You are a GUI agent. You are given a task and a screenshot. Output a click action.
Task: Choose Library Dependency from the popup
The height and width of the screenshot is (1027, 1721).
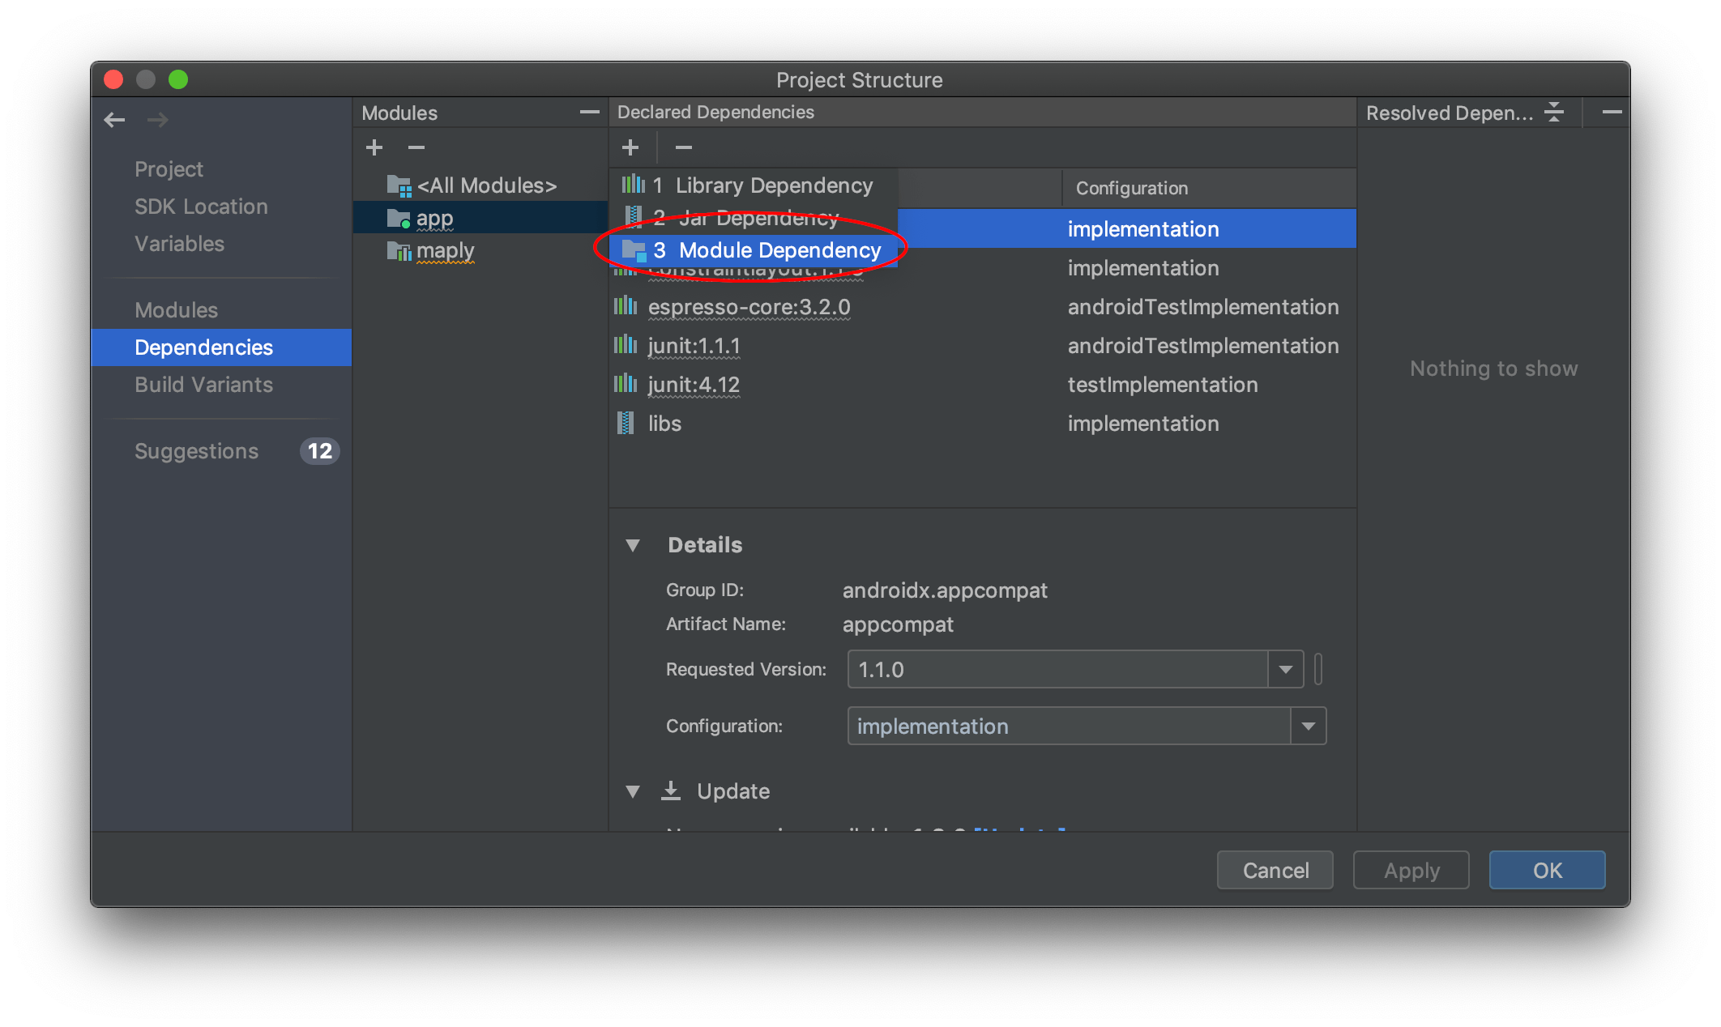(762, 185)
